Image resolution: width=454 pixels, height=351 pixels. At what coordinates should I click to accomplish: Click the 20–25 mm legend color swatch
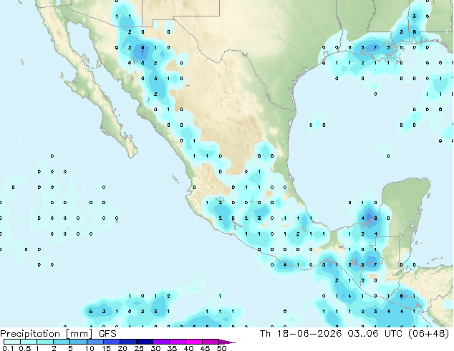coord(127,342)
